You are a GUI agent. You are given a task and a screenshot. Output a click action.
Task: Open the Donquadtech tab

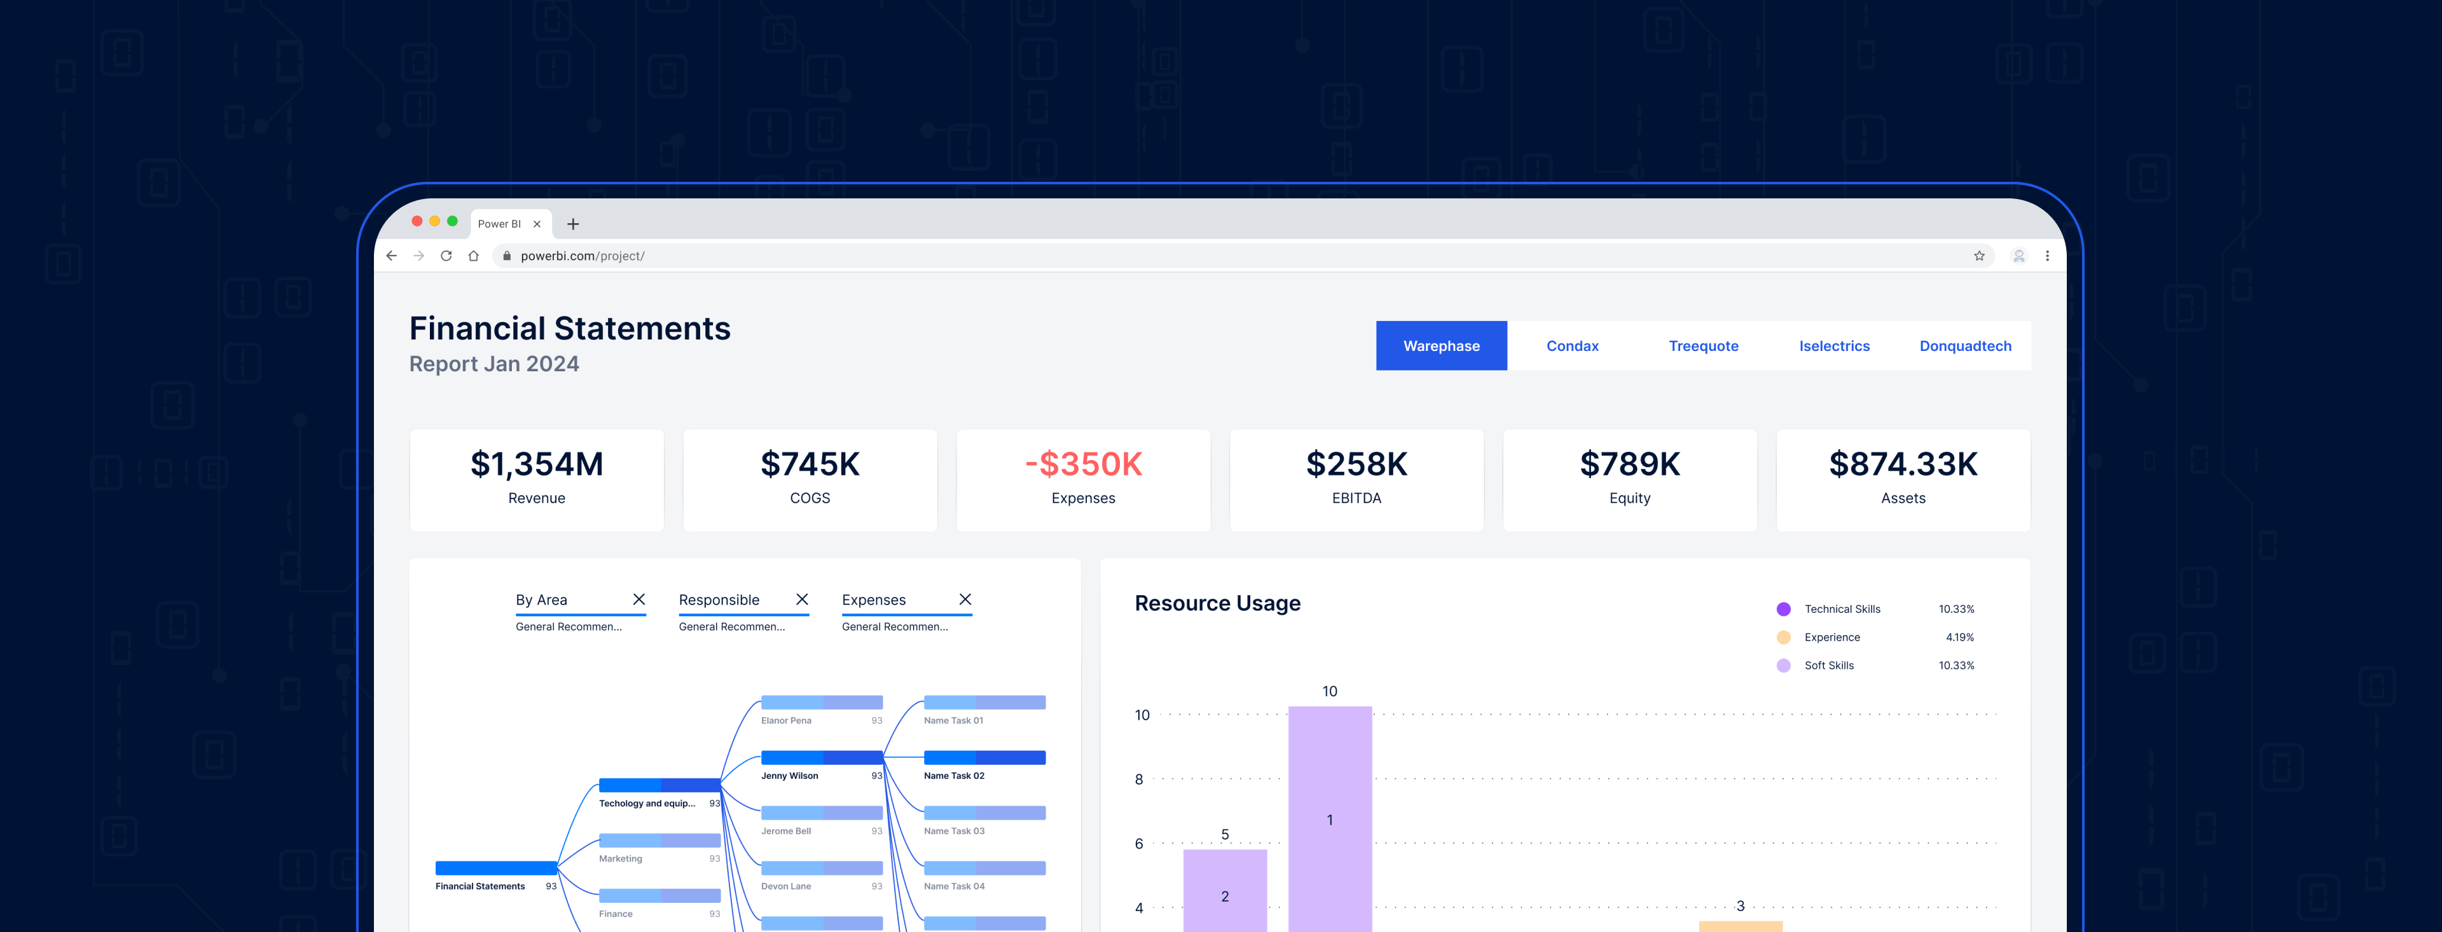tap(1964, 346)
